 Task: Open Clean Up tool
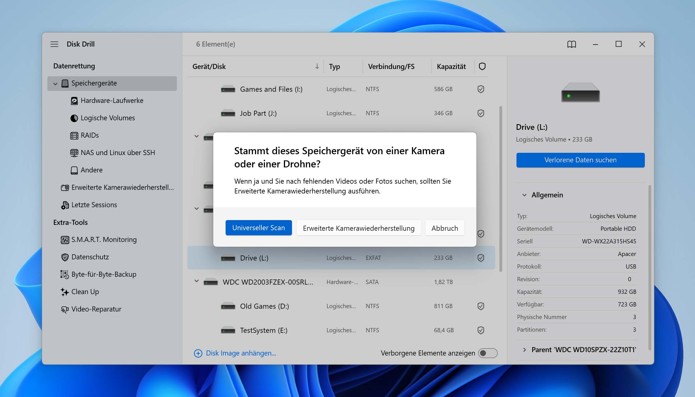point(85,292)
